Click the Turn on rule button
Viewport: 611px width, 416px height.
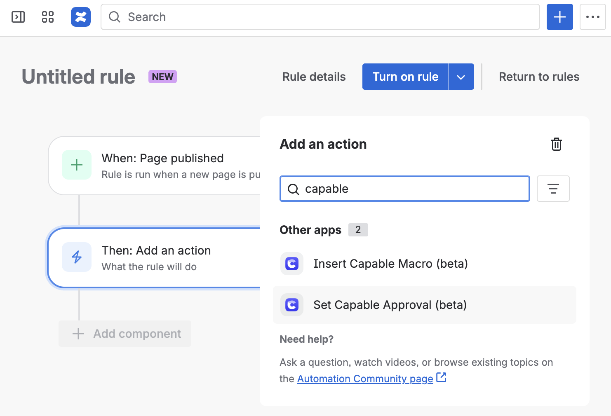pos(405,77)
